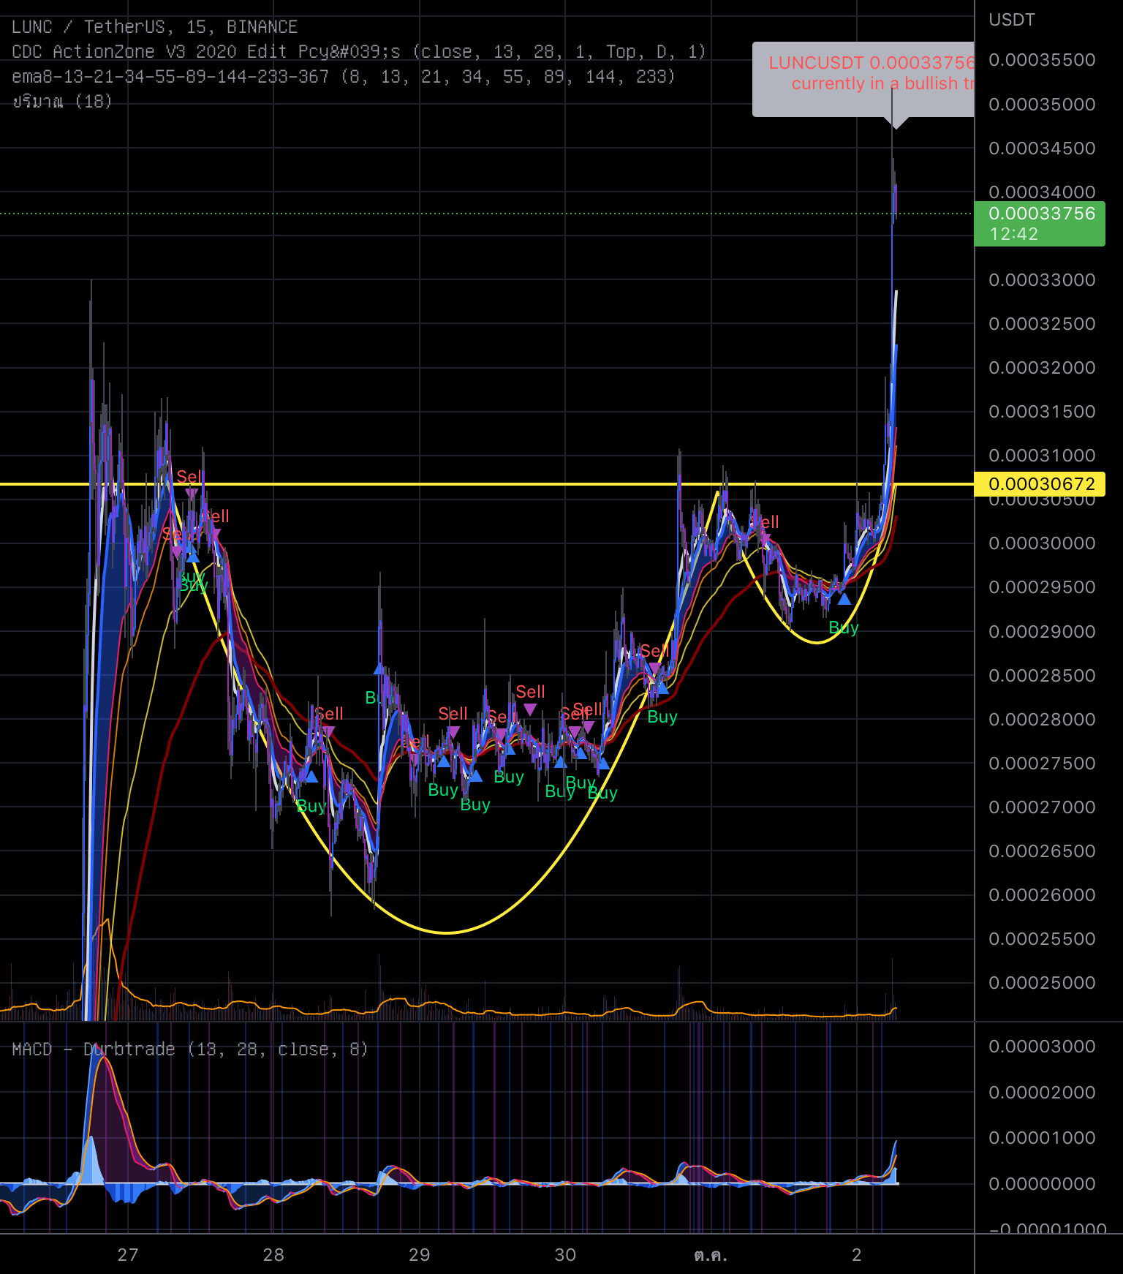Click the 0.00026000 price axis value
This screenshot has width=1123, height=1274.
point(1042,895)
